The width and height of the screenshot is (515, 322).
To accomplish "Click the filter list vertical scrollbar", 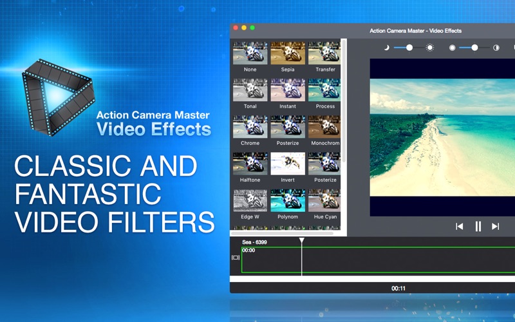I will coord(344,101).
